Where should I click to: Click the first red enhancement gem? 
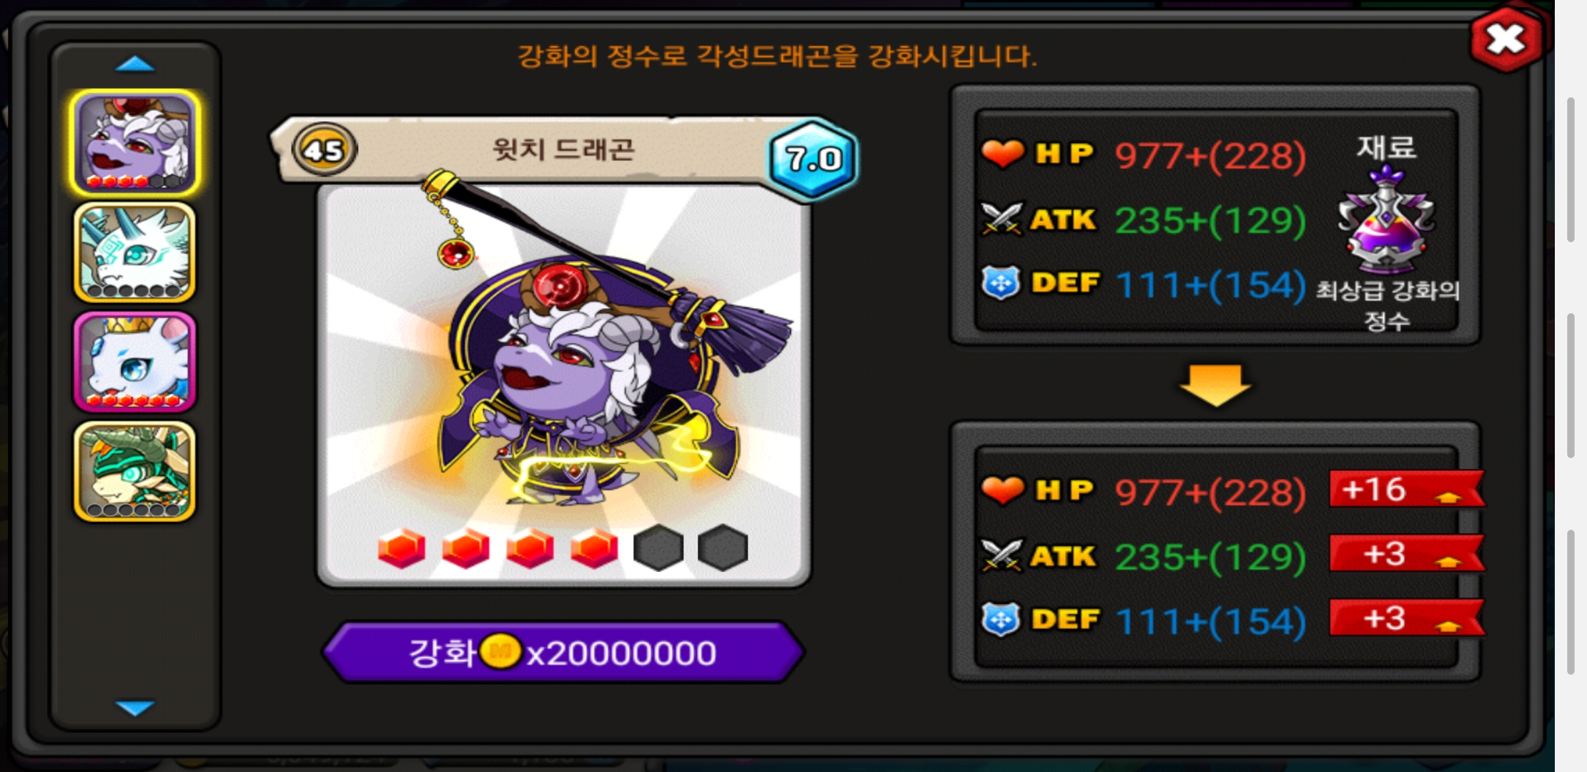click(401, 548)
